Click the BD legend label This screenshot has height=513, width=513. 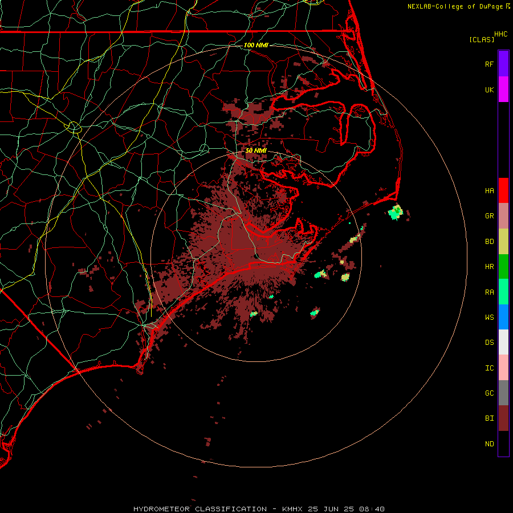pyautogui.click(x=489, y=242)
